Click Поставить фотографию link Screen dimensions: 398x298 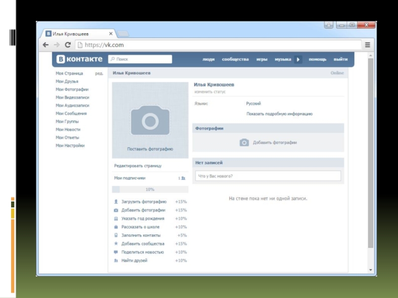click(x=150, y=149)
